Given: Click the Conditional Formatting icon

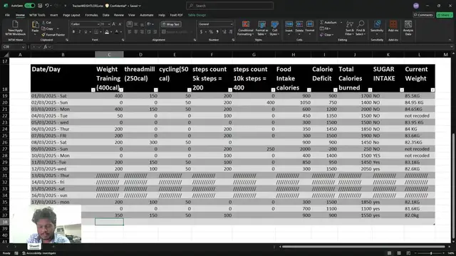Looking at the screenshot, I should pyautogui.click(x=246, y=24).
